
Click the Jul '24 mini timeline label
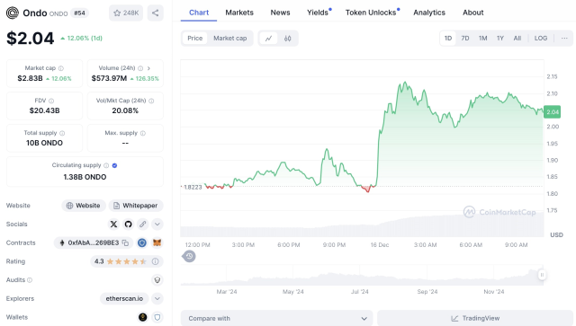360,292
